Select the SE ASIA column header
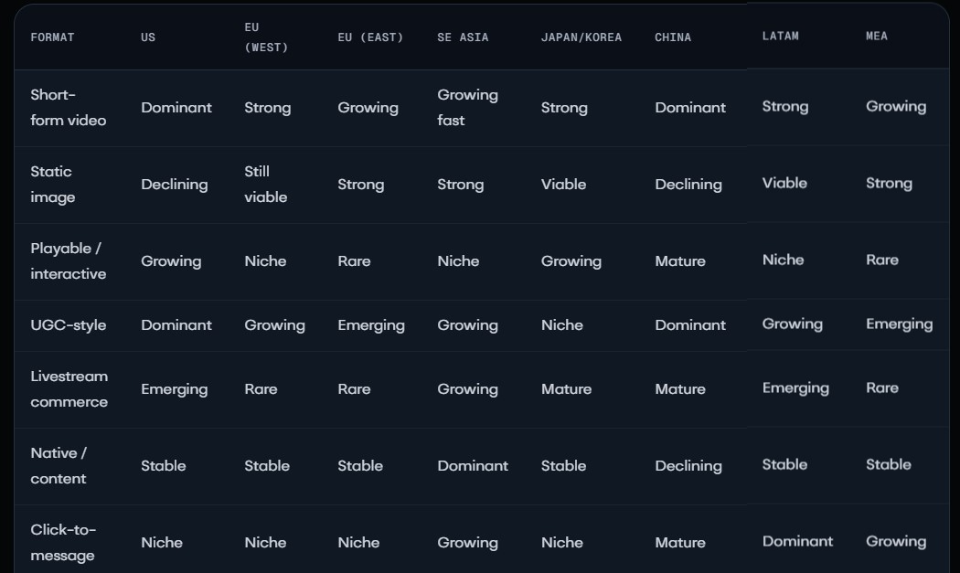The width and height of the screenshot is (960, 573). tap(463, 37)
